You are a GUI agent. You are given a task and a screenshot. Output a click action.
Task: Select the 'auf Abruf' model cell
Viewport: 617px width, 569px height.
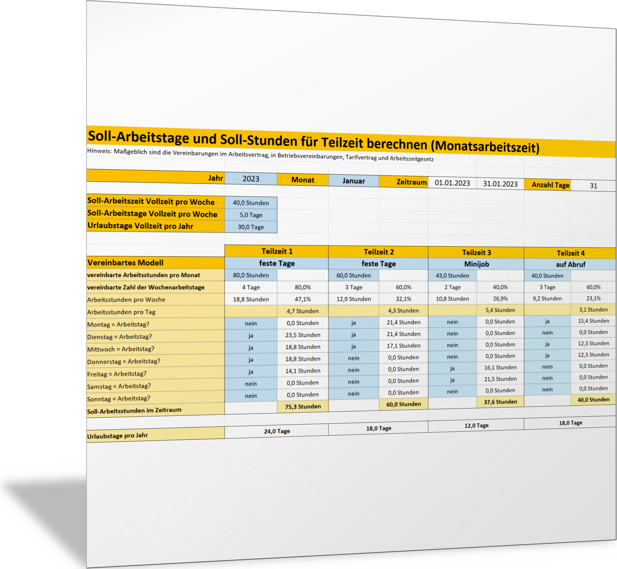point(570,265)
